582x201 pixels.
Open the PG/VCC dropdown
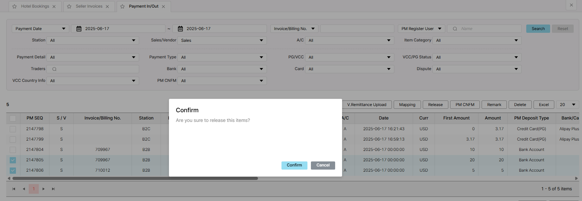[350, 57]
